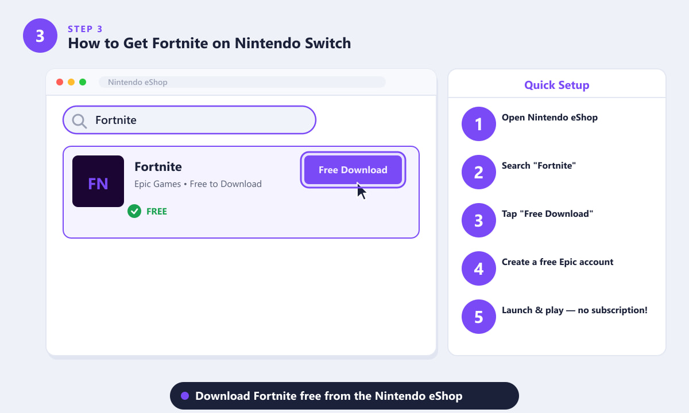Click the Free Download button for Fortnite

[353, 170]
